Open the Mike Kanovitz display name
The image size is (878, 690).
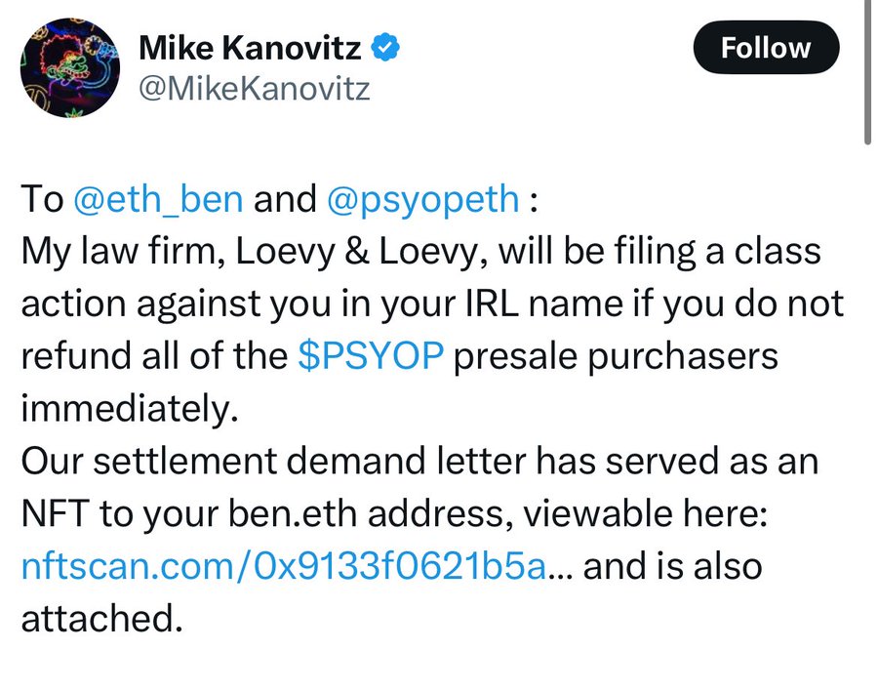(250, 48)
